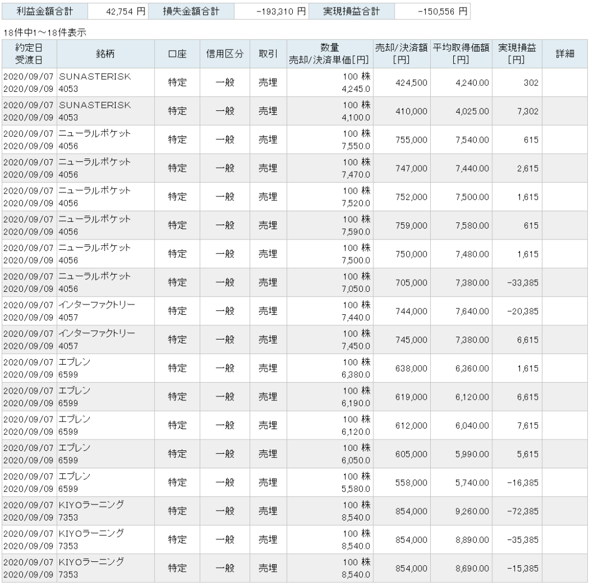Screen dimensions: 589x586
Task: Open SUNASTERISK in the 424,500 row
Action: tap(95, 76)
